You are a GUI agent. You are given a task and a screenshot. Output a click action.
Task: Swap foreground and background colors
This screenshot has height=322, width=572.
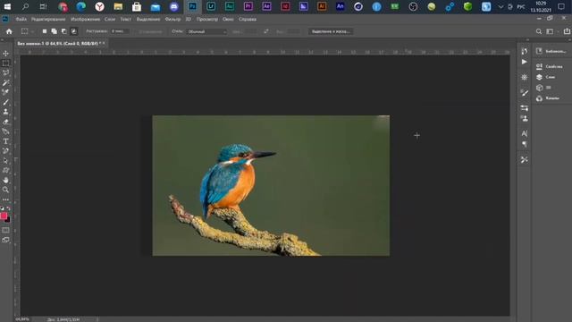pyautogui.click(x=8, y=208)
